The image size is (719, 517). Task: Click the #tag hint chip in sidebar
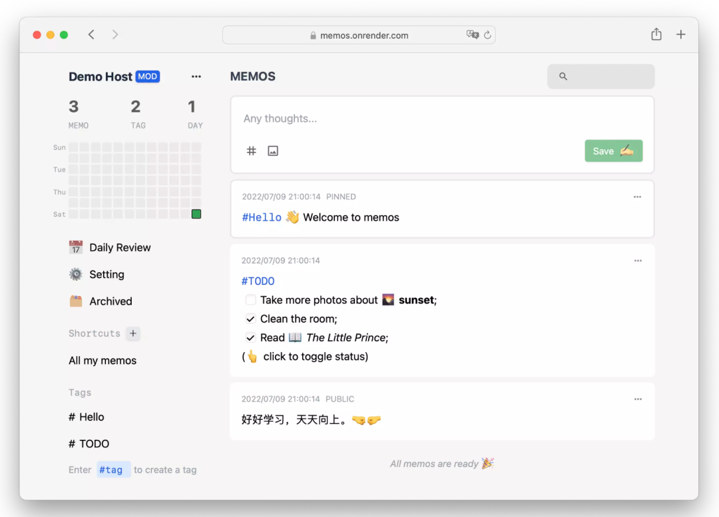[113, 470]
